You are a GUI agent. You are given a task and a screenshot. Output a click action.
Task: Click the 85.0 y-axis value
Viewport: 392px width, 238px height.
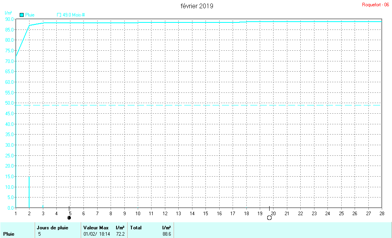9,30
